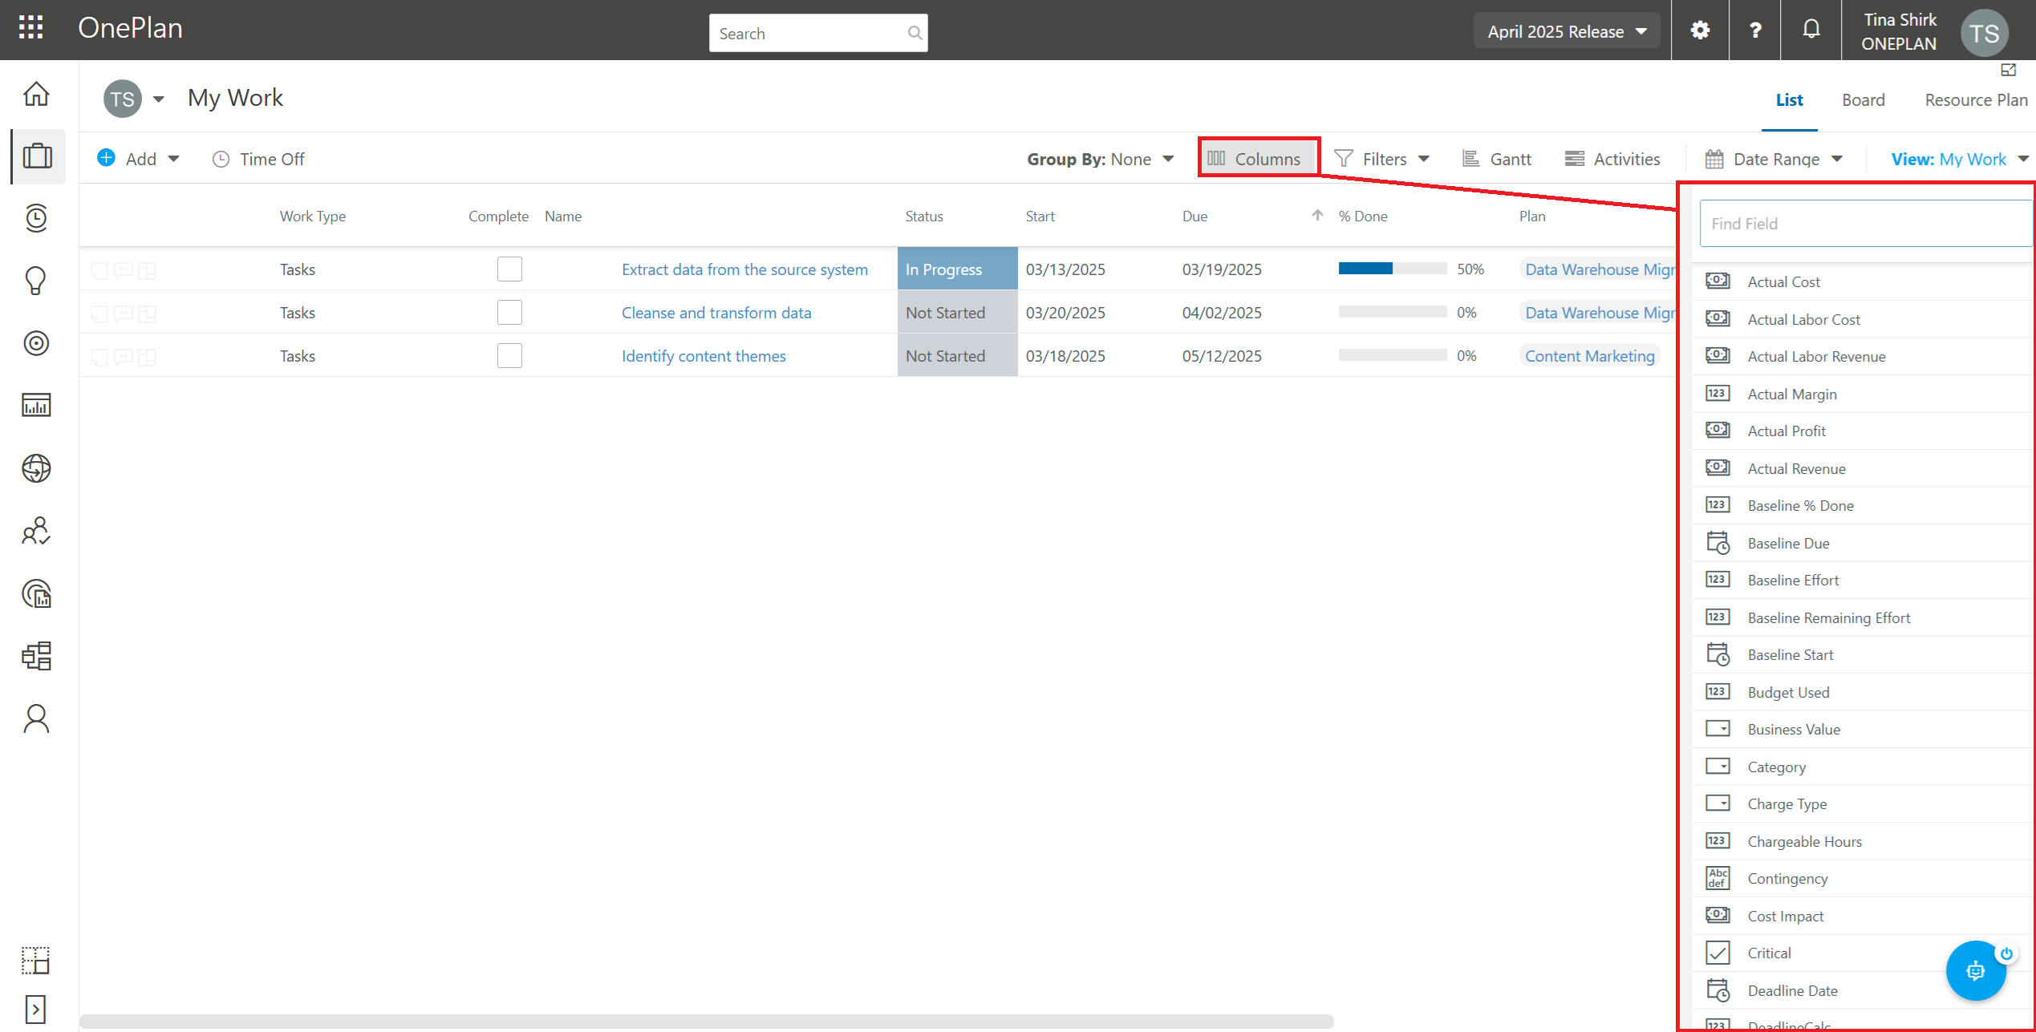Tick Complete checkbox for Cleanse and transform data
This screenshot has height=1032, width=2036.
tap(509, 313)
